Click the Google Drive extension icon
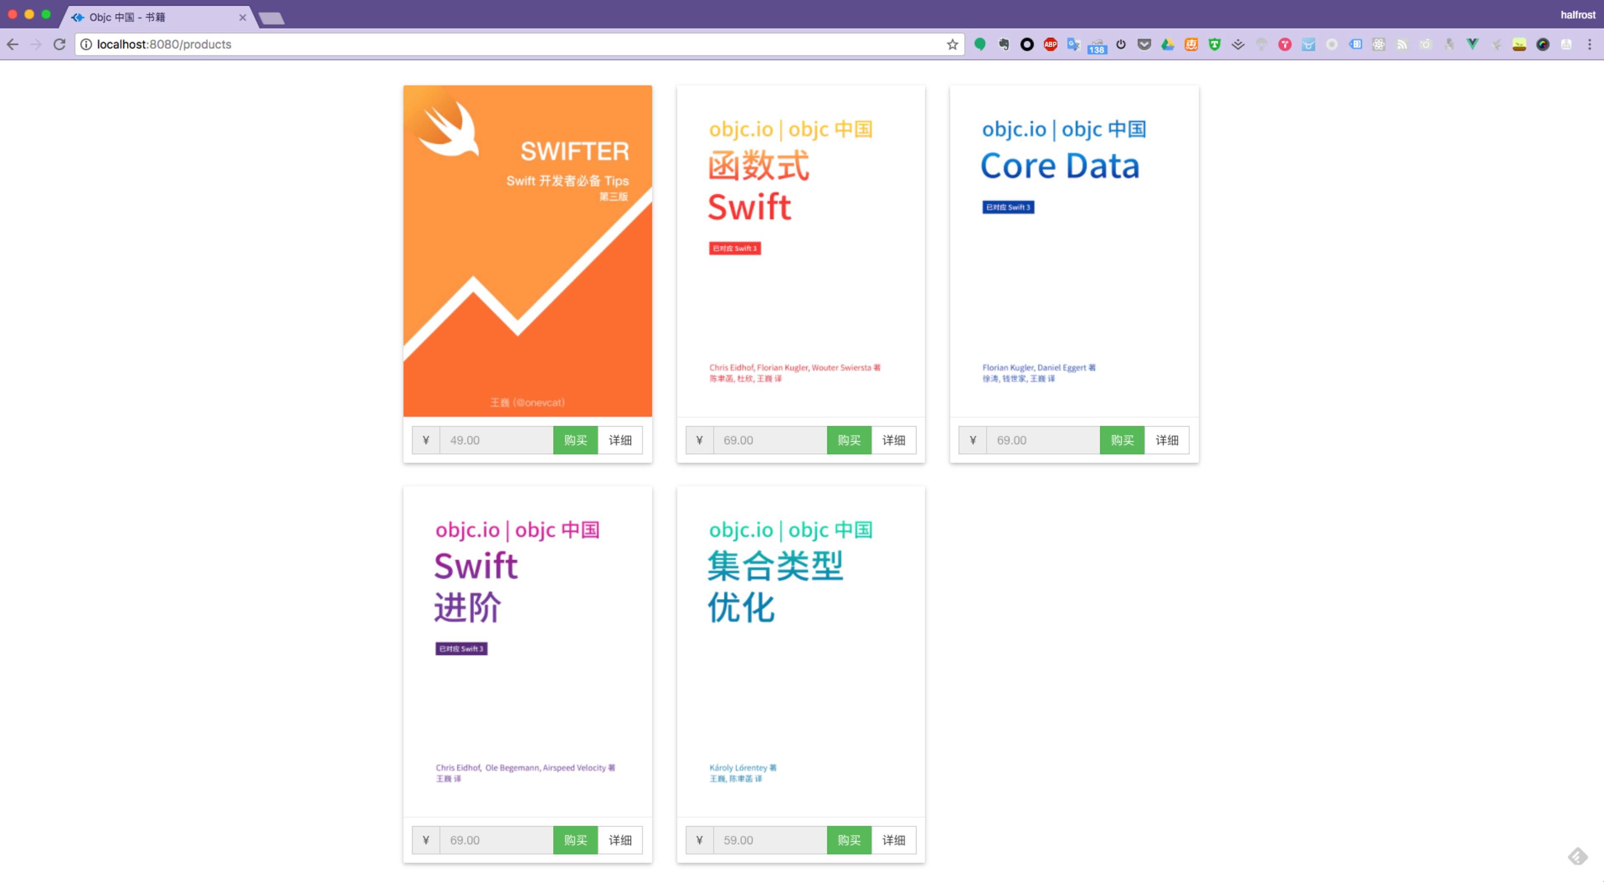This screenshot has width=1604, height=882. click(x=1167, y=44)
